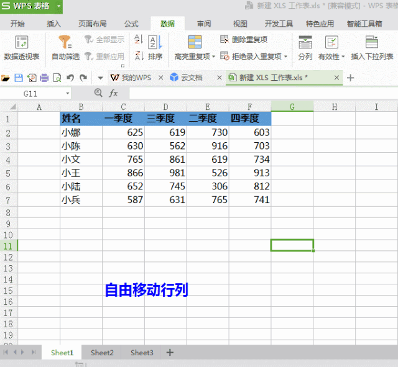Select cell containing 小王

point(81,173)
